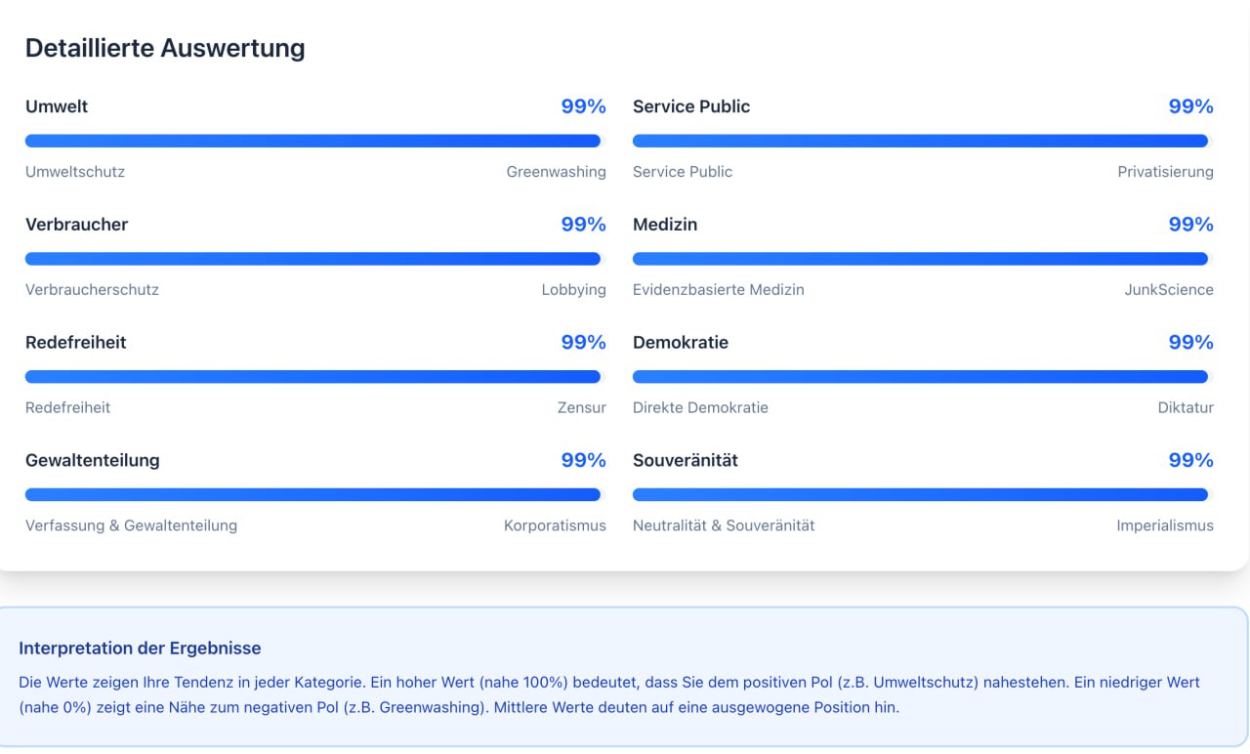Select the Detaillierte Auswertung heading

click(165, 48)
